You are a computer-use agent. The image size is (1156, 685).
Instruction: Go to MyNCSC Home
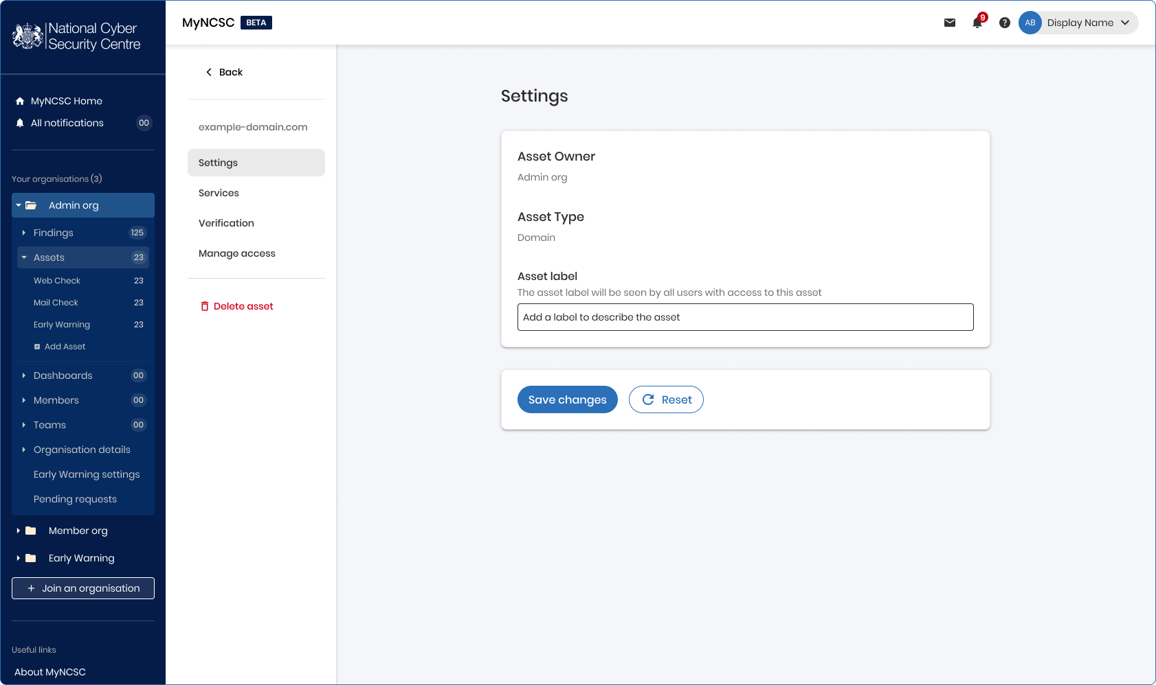tap(67, 101)
